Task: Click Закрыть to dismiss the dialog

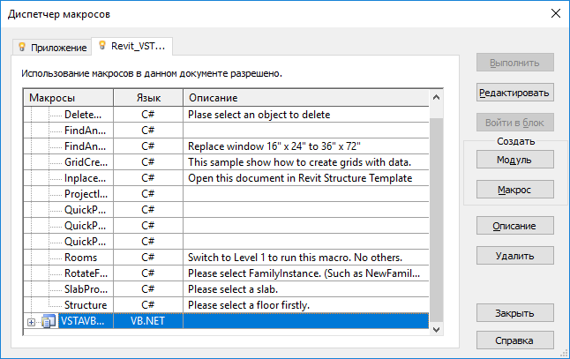Action: tap(514, 313)
